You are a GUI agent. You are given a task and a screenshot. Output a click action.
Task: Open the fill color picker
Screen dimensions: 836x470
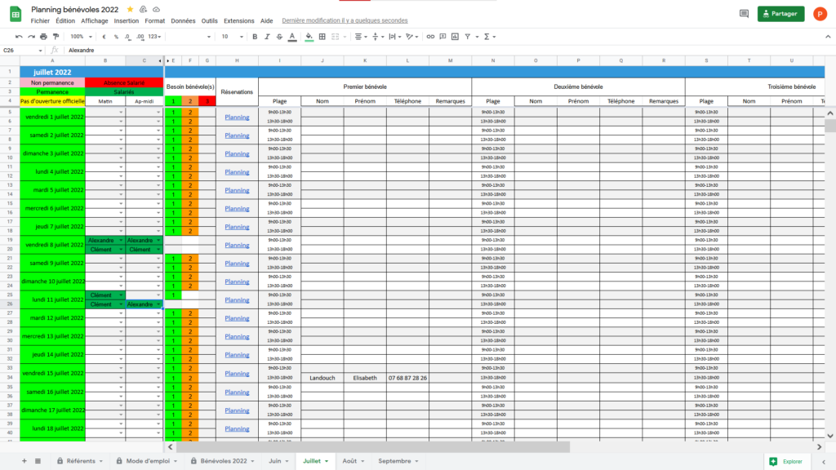tap(309, 37)
